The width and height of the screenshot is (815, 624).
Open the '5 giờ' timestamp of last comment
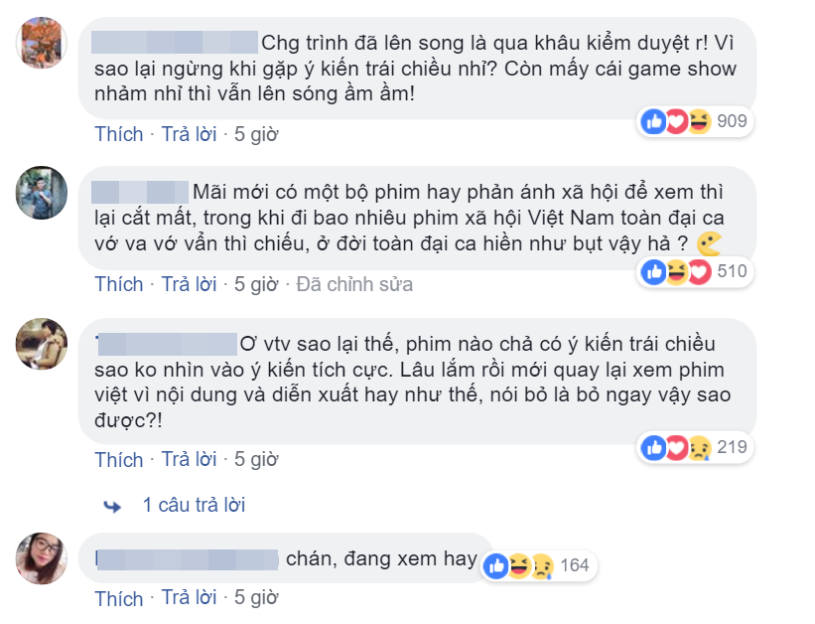click(256, 598)
